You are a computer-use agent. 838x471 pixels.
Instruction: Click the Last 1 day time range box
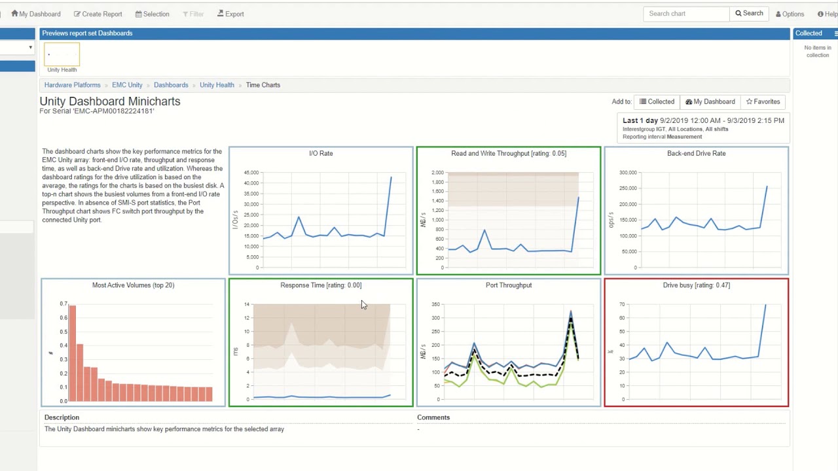tap(703, 128)
